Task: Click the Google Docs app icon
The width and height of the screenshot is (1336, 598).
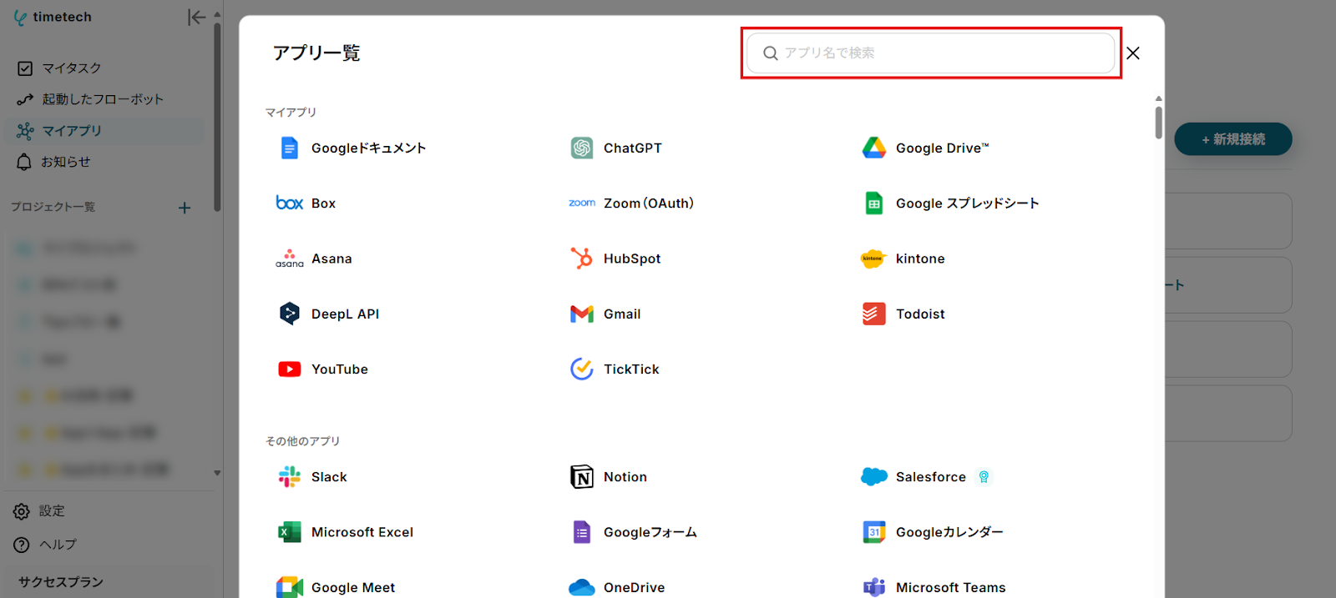Action: (x=289, y=148)
